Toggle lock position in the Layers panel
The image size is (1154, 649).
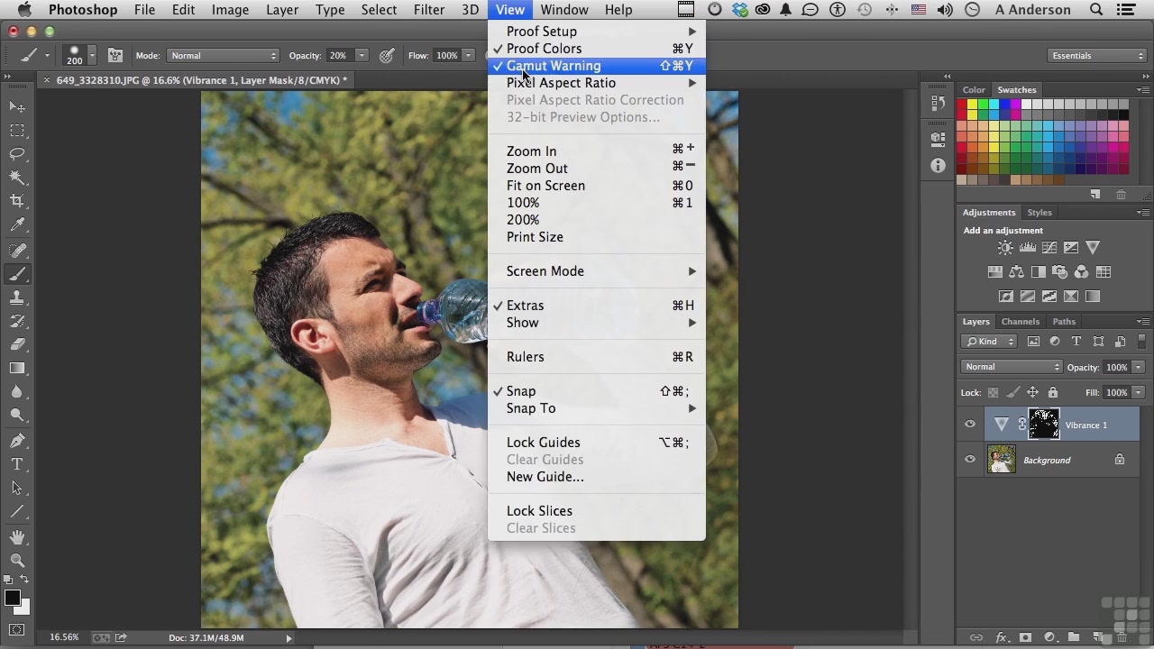(1032, 393)
